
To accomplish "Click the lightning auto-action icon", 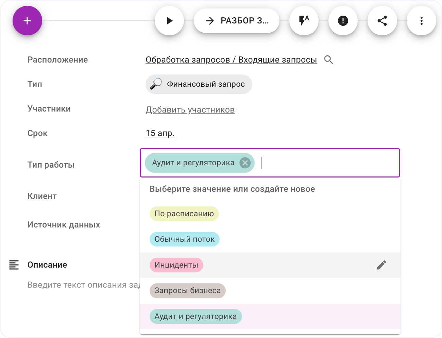I will click(x=304, y=21).
